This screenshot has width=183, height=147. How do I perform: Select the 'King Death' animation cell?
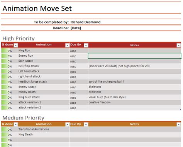pyautogui.click(x=44, y=135)
